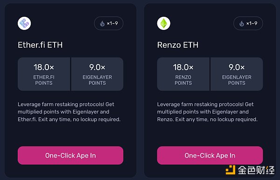The image size is (280, 180).
Task: Open the x1-9 multiplier badge on Renzo card
Action: [x=248, y=23]
